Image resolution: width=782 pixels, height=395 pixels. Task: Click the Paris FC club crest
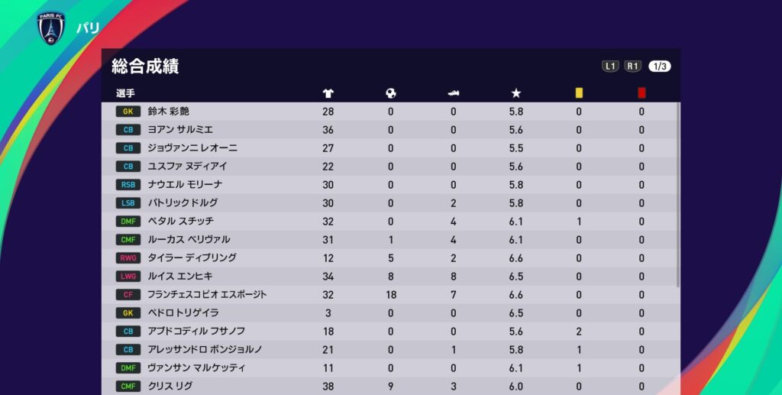51,28
